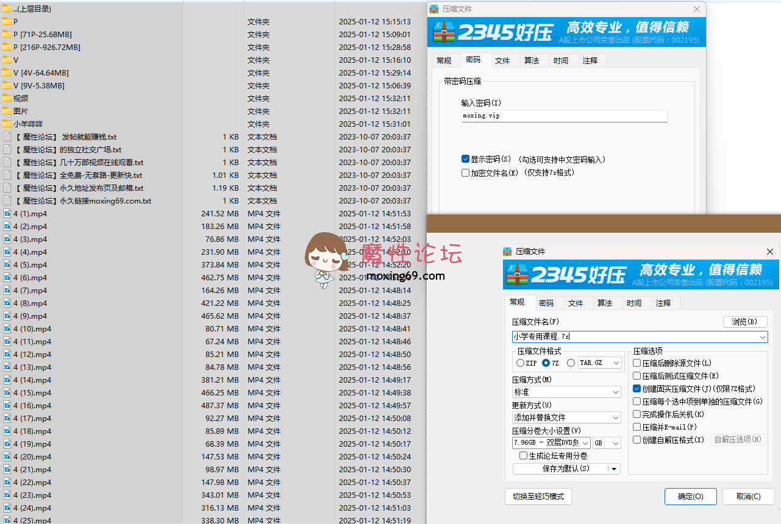
Task: Click the MP4 file icon for 4 (14).mp4
Action: [x=7, y=380]
